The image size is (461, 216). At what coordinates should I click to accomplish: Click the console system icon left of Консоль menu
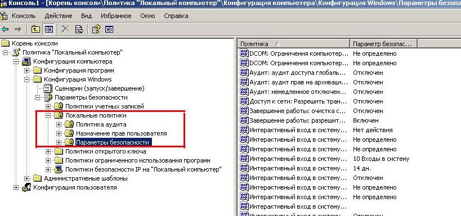click(x=4, y=16)
